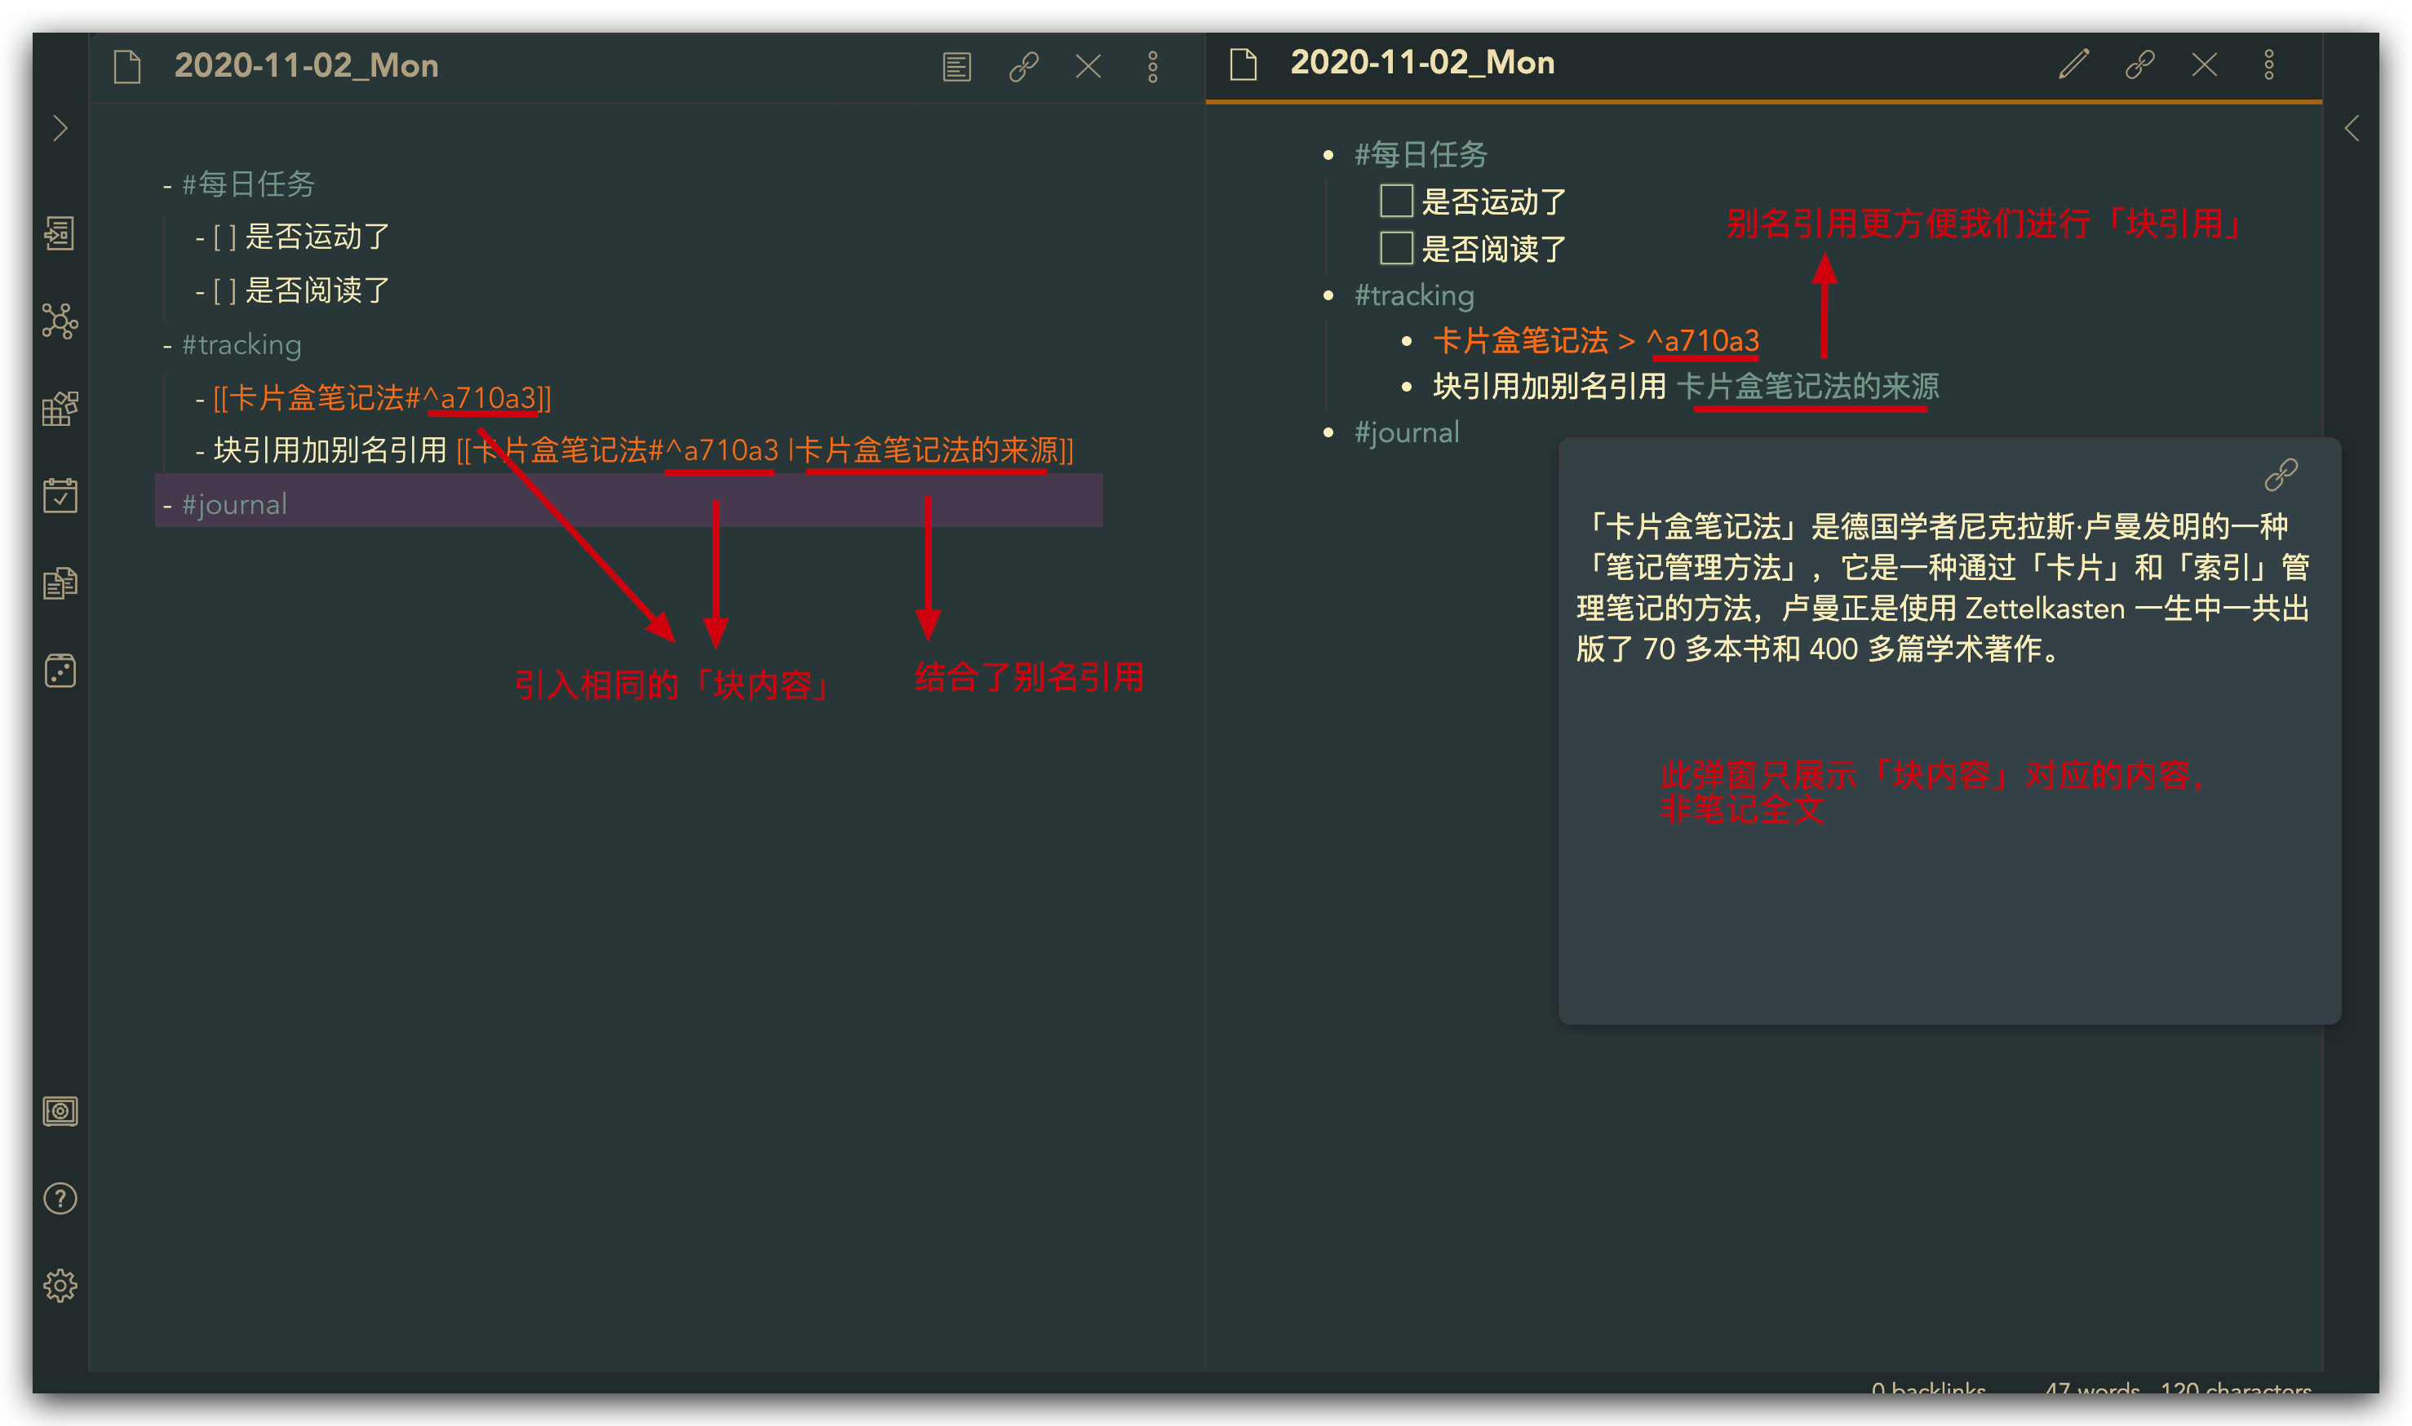Switch left pane to preview mode
The height and width of the screenshot is (1426, 2412).
point(957,66)
